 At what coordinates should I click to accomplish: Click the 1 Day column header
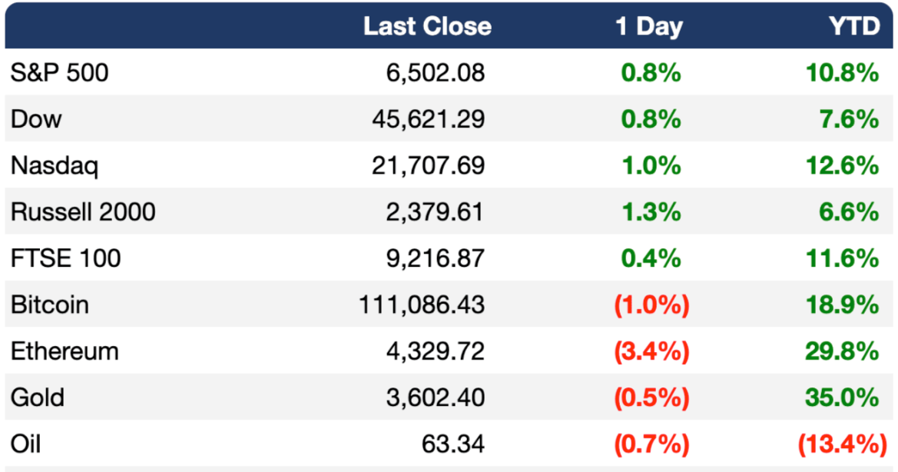point(649,26)
